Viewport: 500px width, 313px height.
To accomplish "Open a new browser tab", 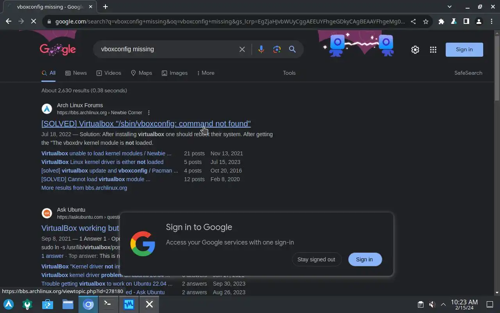I will tap(105, 7).
